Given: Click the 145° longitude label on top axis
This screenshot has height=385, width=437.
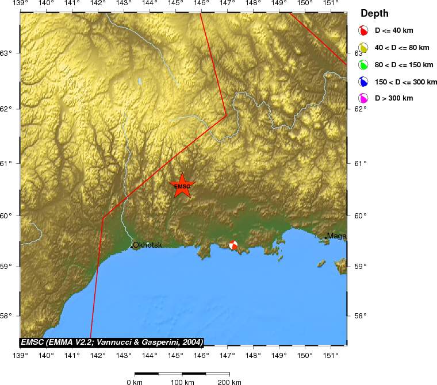Looking at the screenshot, I should [175, 5].
